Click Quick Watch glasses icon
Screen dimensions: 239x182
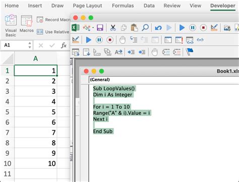200,40
